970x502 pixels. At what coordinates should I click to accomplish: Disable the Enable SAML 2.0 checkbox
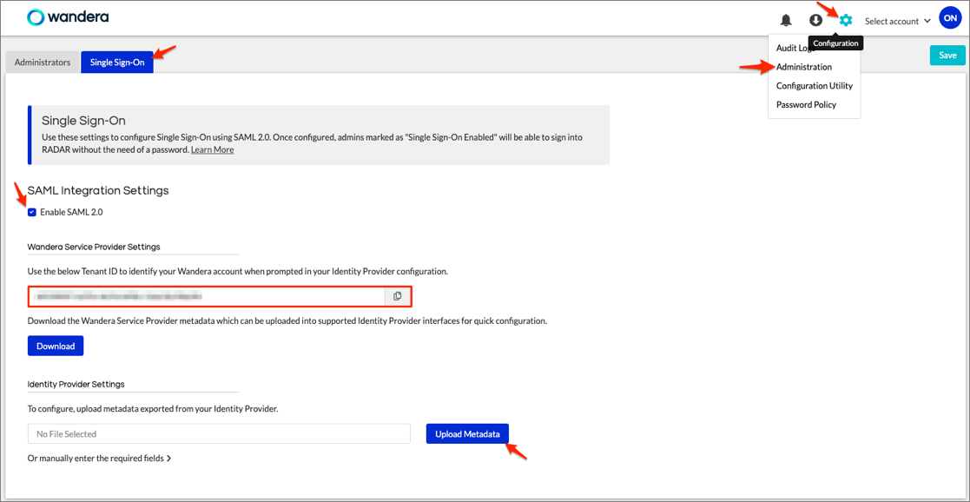(x=32, y=212)
